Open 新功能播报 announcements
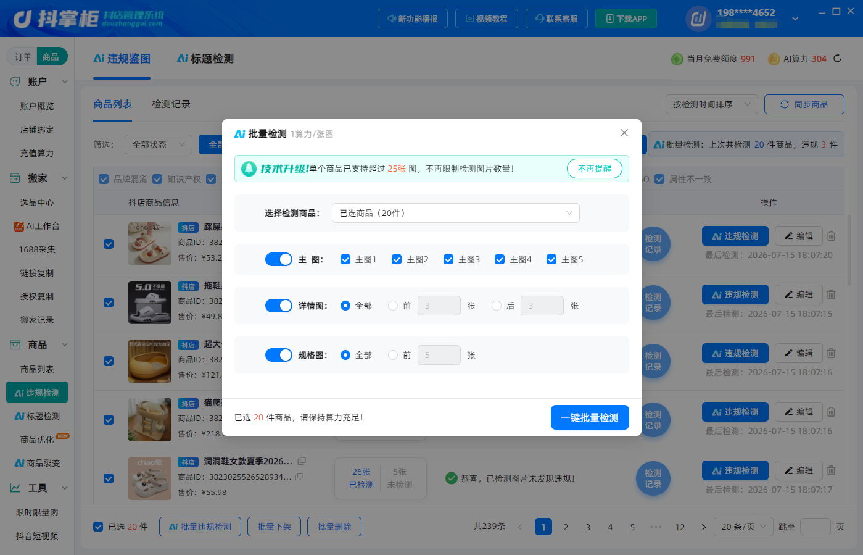This screenshot has height=555, width=863. click(x=413, y=19)
